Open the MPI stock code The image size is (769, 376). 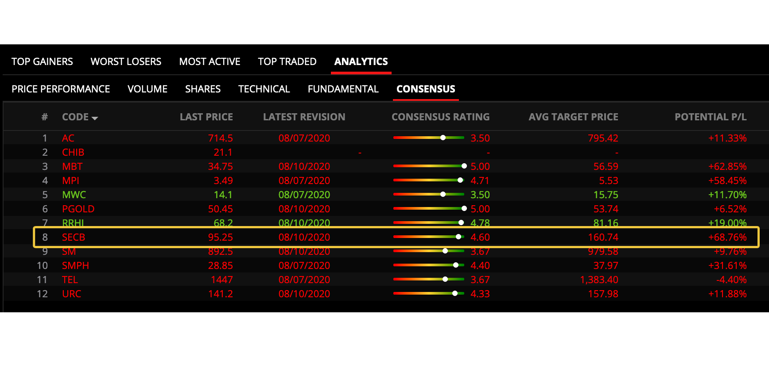coord(70,180)
